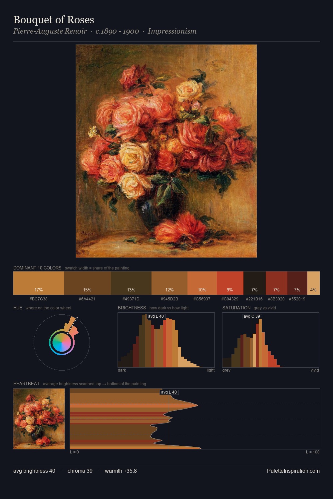333x499 pixels.
Task: Click the hex label "#49371D"
Action: point(131,299)
